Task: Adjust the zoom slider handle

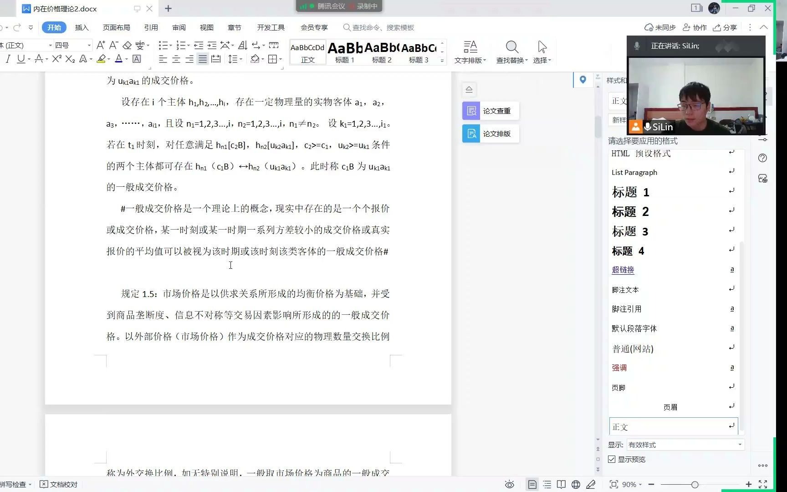Action: [x=695, y=484]
